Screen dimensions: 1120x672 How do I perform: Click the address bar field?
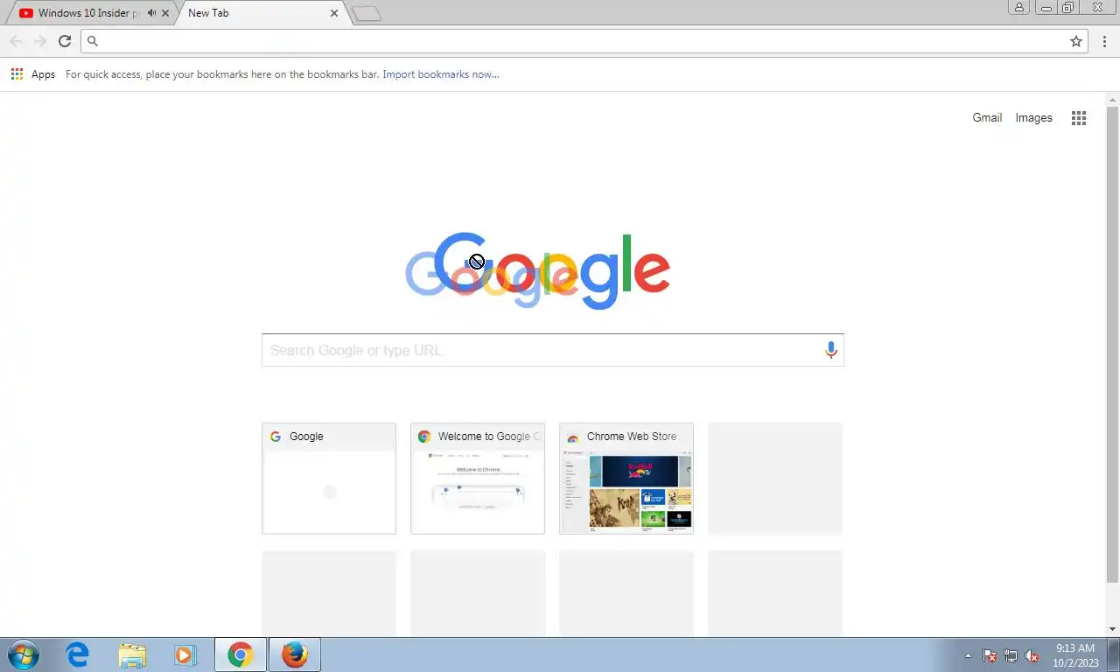[584, 41]
